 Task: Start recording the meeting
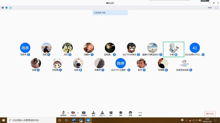(x=121, y=113)
